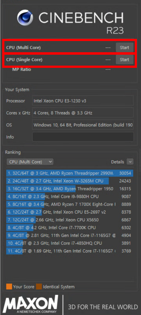Click the Identical System brown legend swatch

point(39,287)
